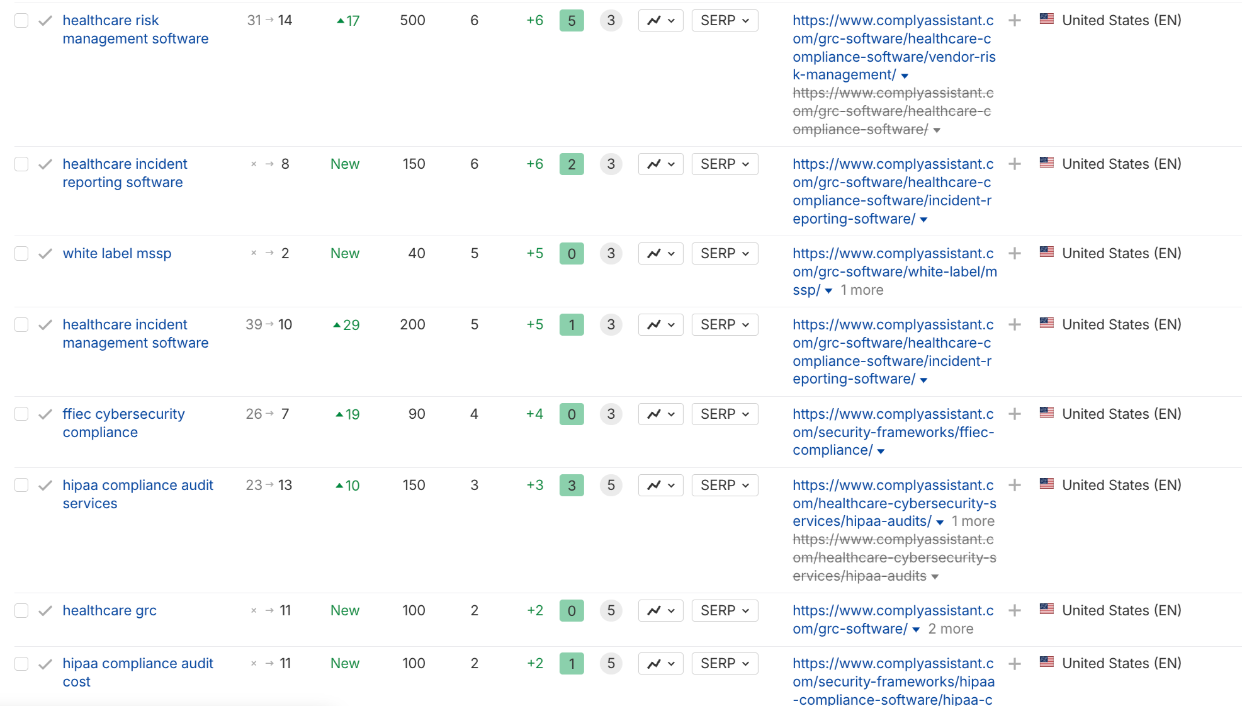Select hipaa compliance audit cost checkbox
This screenshot has width=1242, height=706.
[21, 664]
